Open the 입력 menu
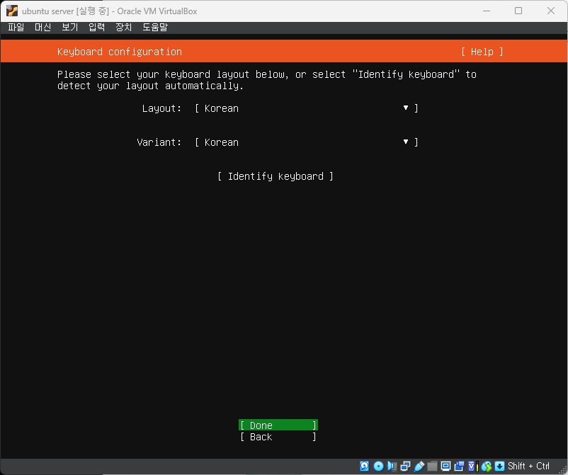The image size is (568, 475). point(97,27)
